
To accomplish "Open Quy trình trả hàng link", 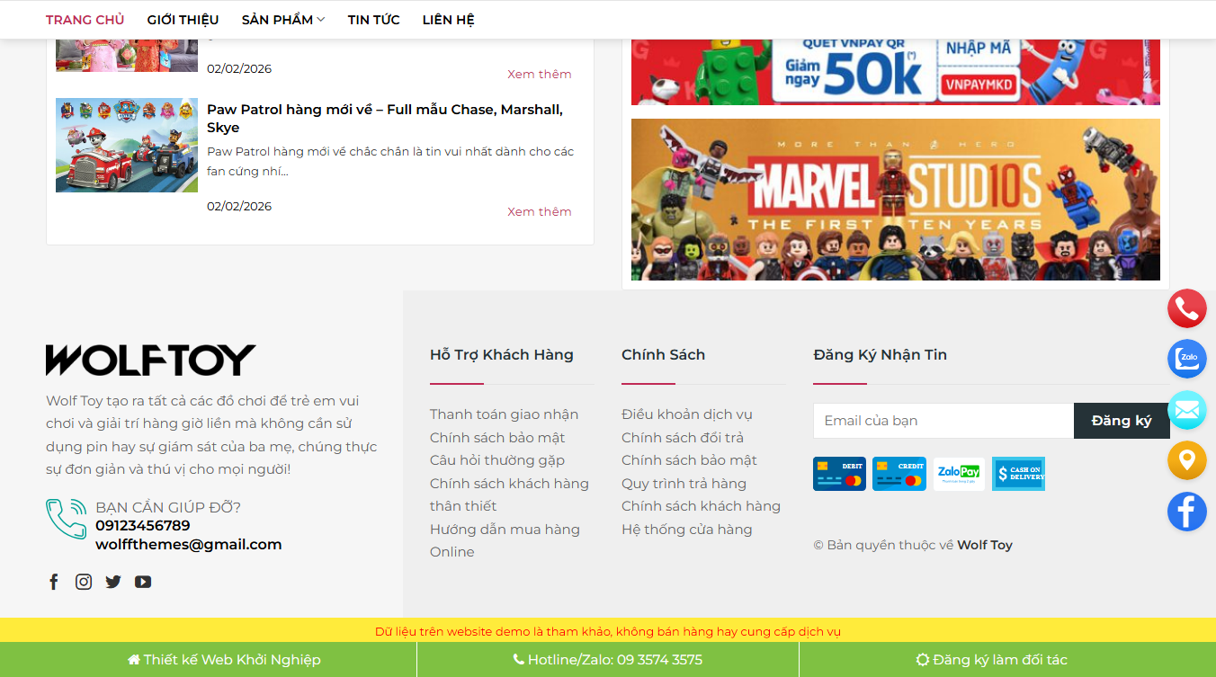I will click(x=684, y=484).
